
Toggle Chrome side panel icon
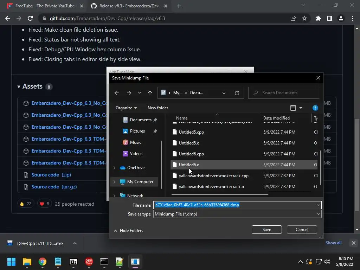point(330,18)
